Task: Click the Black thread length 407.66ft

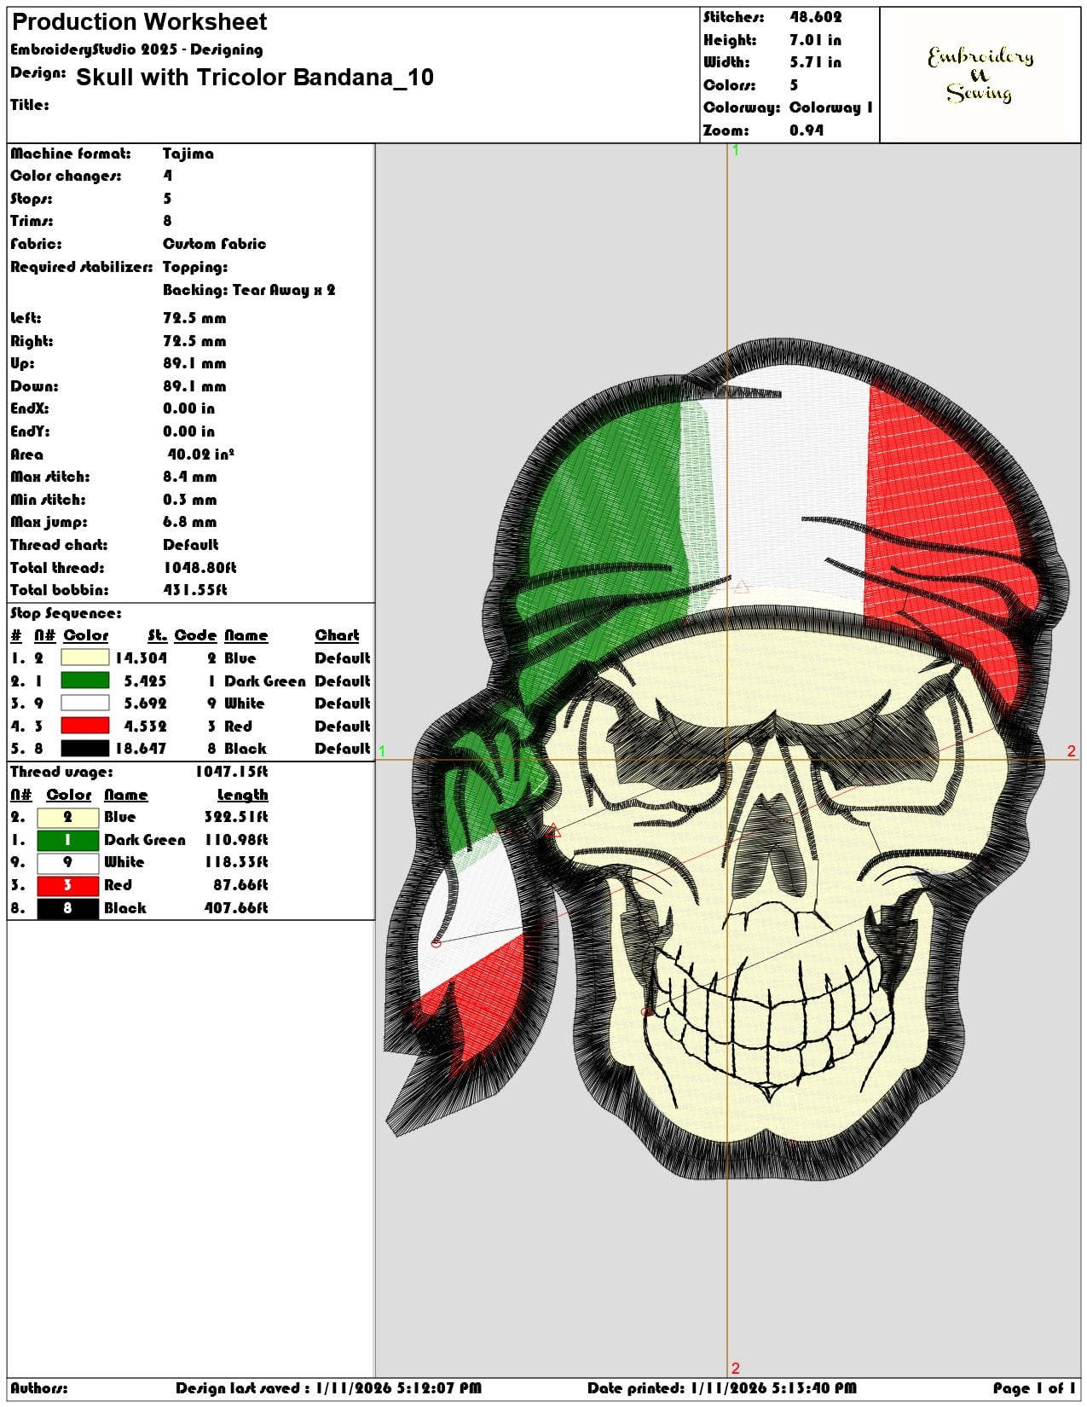Action: 235,908
